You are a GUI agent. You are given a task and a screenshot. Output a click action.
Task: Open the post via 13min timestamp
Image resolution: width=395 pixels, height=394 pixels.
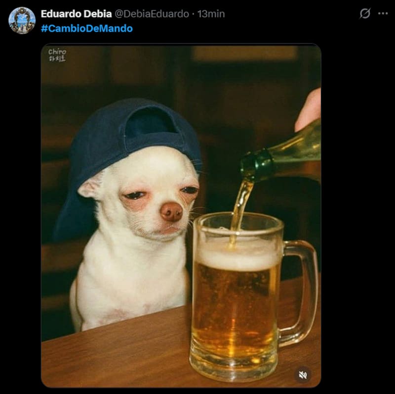[211, 14]
